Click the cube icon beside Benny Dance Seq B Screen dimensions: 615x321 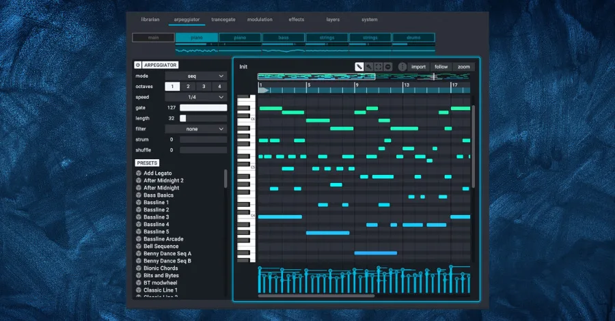[139, 261]
